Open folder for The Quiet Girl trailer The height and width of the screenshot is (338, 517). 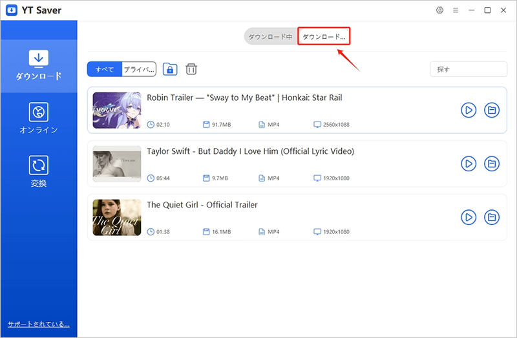[492, 217]
